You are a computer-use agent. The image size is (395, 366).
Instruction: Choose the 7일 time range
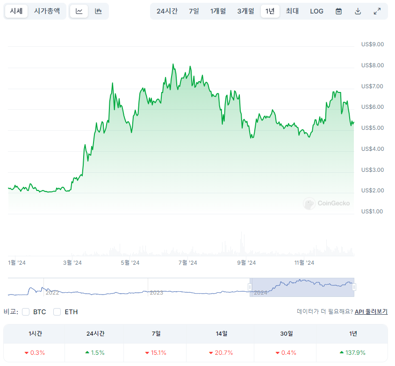[x=194, y=11]
